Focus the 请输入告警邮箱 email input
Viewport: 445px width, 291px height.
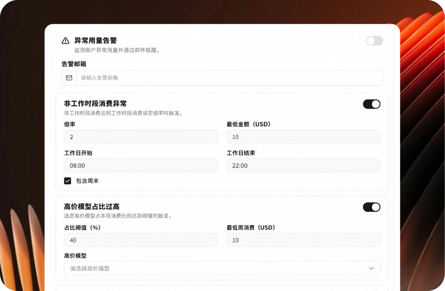pos(230,78)
